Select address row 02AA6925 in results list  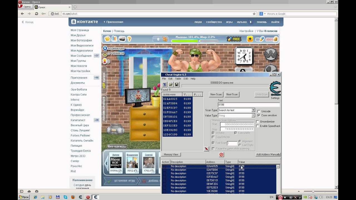pyautogui.click(x=177, y=99)
